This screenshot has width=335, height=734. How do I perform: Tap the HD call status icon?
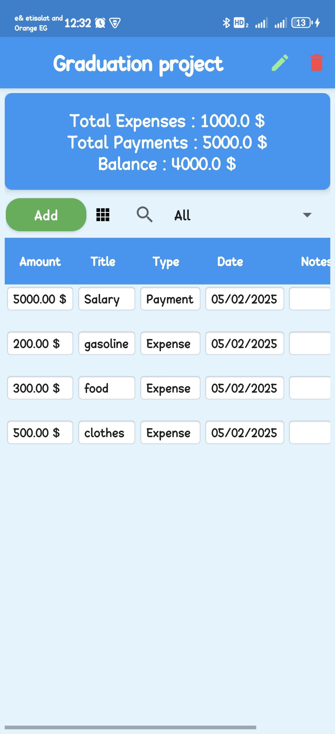point(241,23)
